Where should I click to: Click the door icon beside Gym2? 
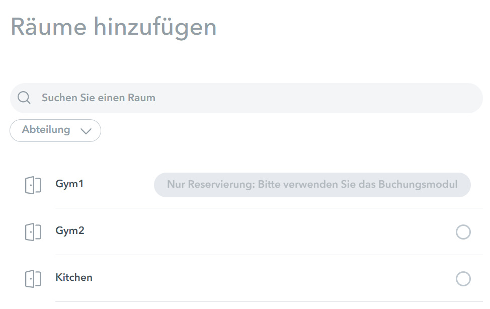[x=33, y=231]
